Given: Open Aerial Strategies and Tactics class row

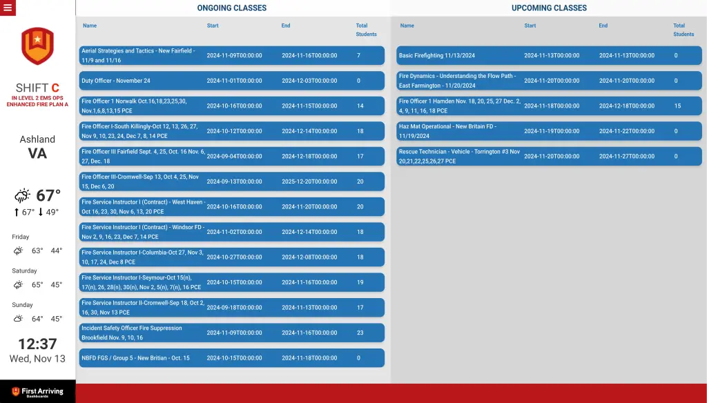Looking at the screenshot, I should (231, 55).
